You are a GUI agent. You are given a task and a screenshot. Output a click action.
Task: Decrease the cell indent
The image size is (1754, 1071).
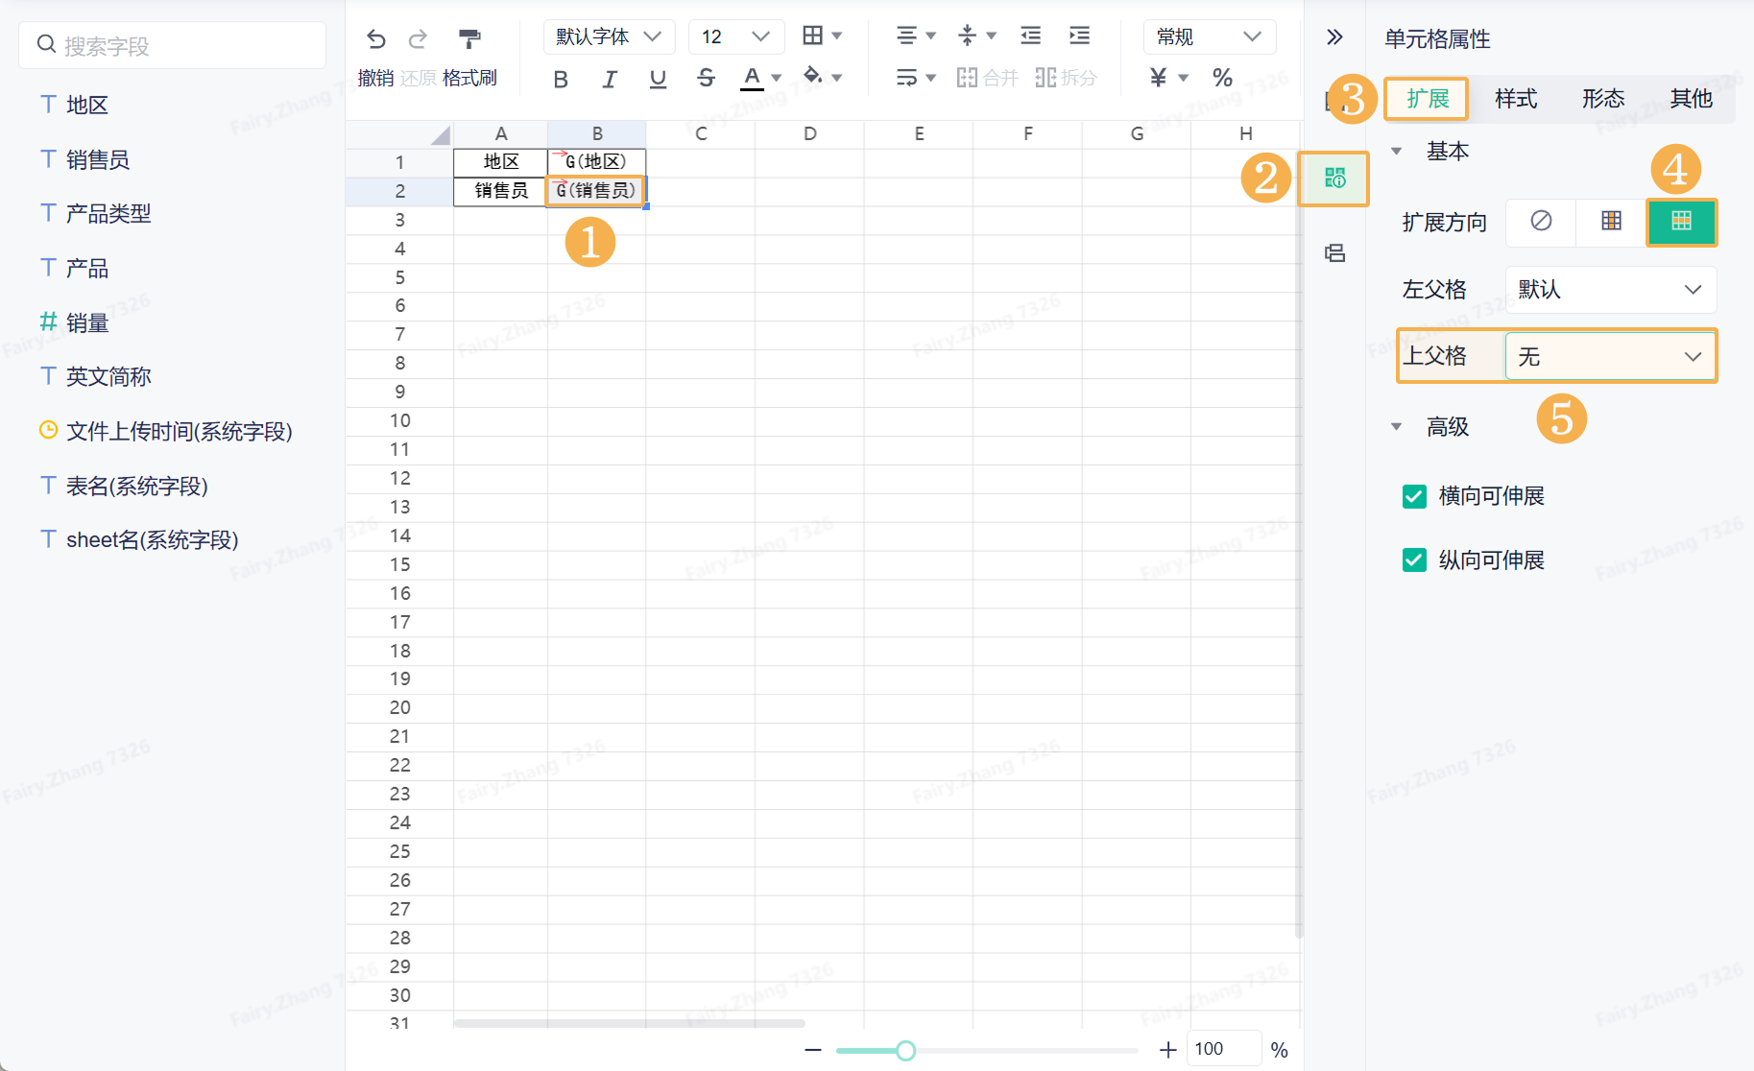[x=1030, y=36]
